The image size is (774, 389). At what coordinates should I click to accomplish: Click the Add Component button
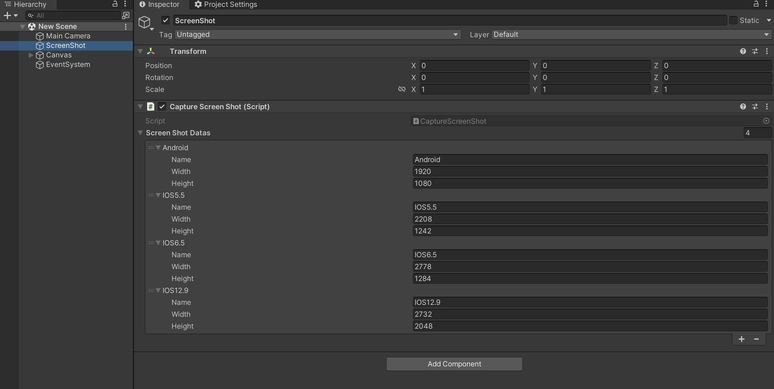(454, 364)
